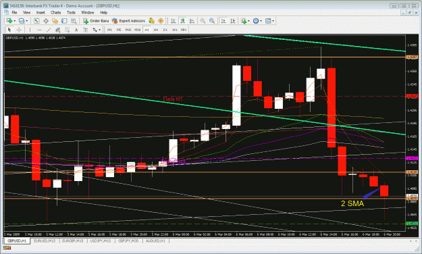
Task: Switch to M15 timeframe
Action: 128,30
